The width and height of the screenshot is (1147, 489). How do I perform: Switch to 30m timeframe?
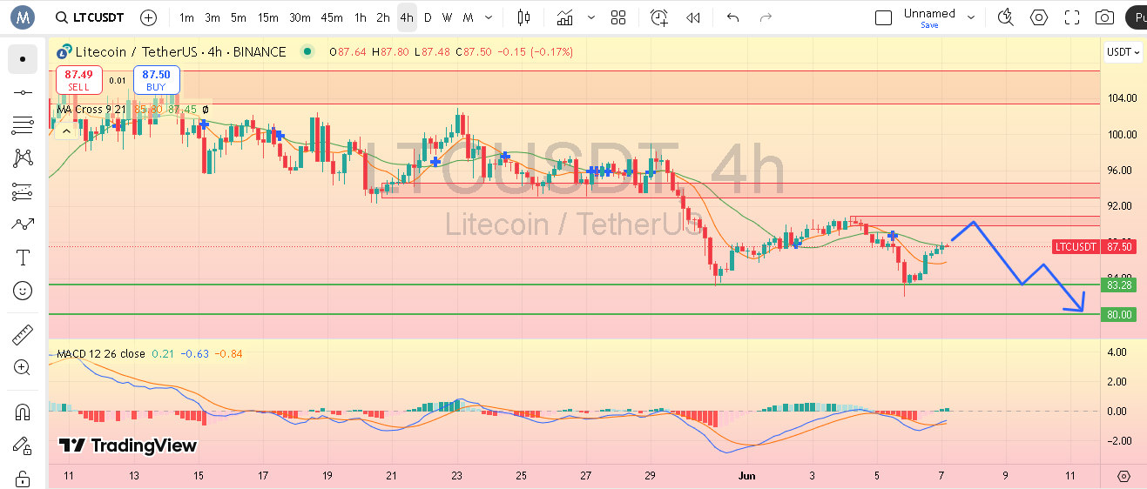[300, 17]
